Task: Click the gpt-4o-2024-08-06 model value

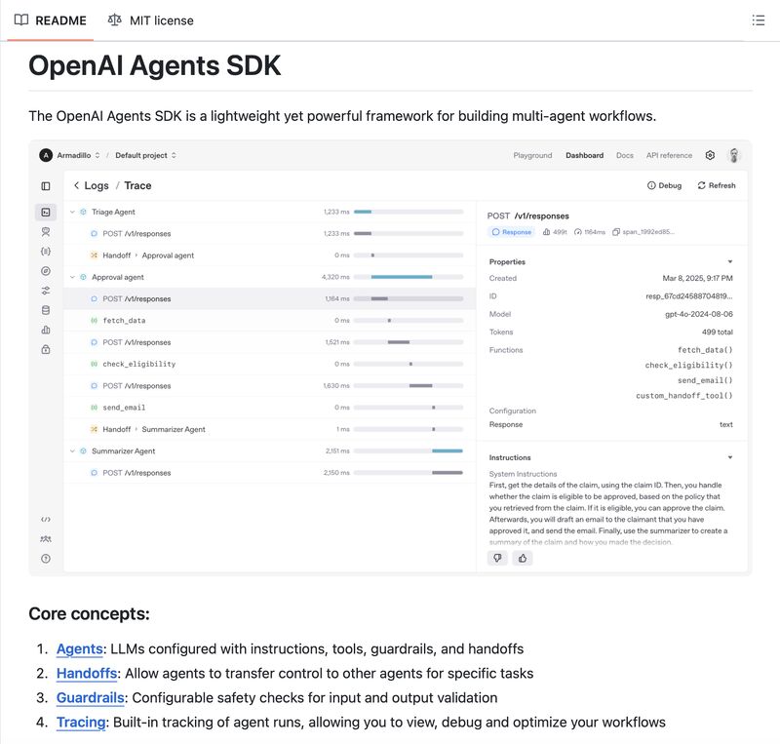Action: 698,314
